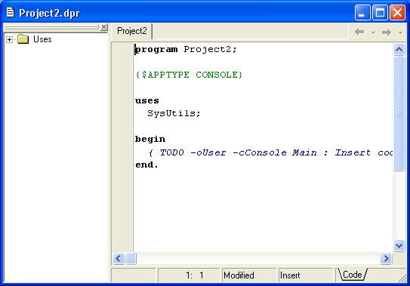
Task: Click the Insert mode status panel
Action: [306, 275]
